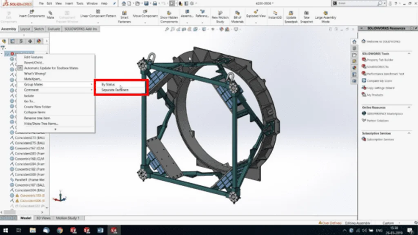Toggle Automatic Update for Toolbox Mates checkbox
This screenshot has height=235, width=418.
click(x=20, y=68)
